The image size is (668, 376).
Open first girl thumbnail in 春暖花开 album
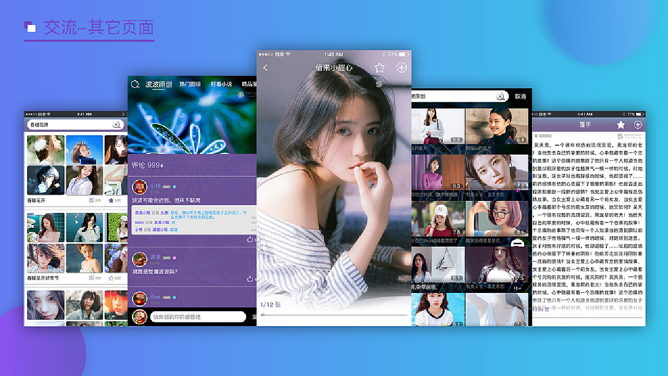pos(46,150)
